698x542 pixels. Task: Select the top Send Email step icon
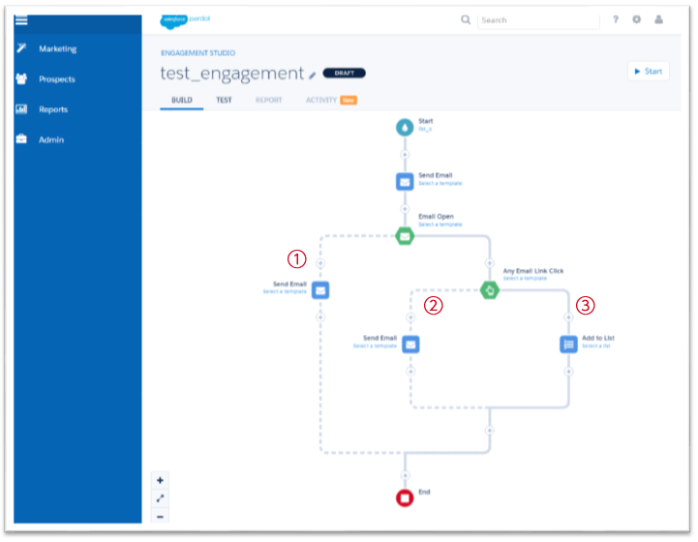(x=404, y=181)
